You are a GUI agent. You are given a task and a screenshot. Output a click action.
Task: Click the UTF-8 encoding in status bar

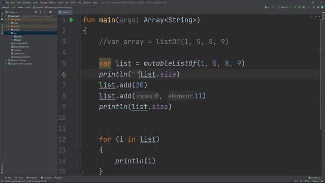307,181
